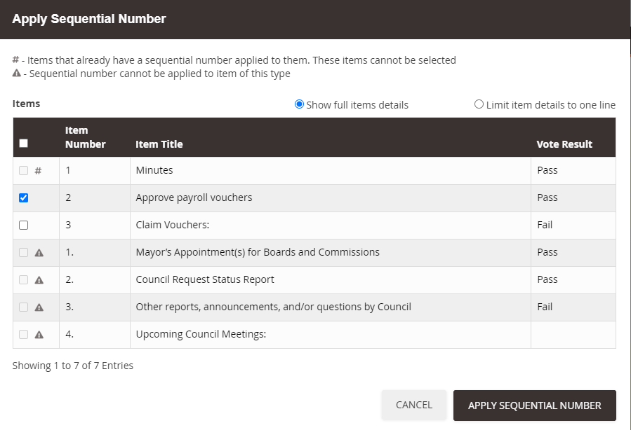Select the Claim Vouchers item title cell

[331, 226]
